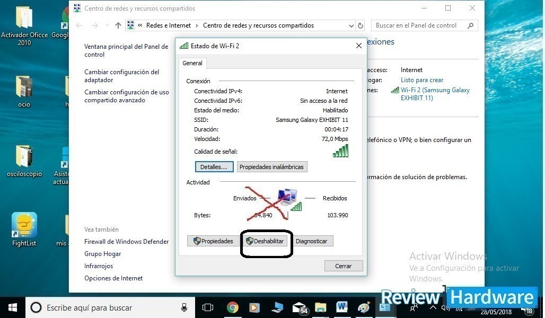
Task: Click the Cortana microphone icon
Action: pos(184,307)
